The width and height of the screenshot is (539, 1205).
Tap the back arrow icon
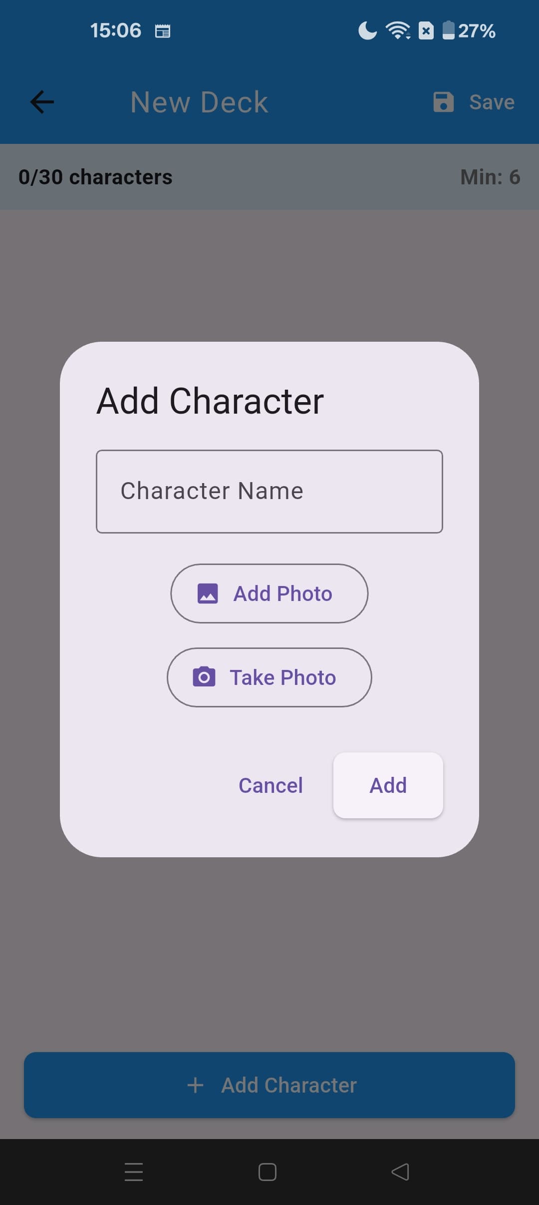42,102
